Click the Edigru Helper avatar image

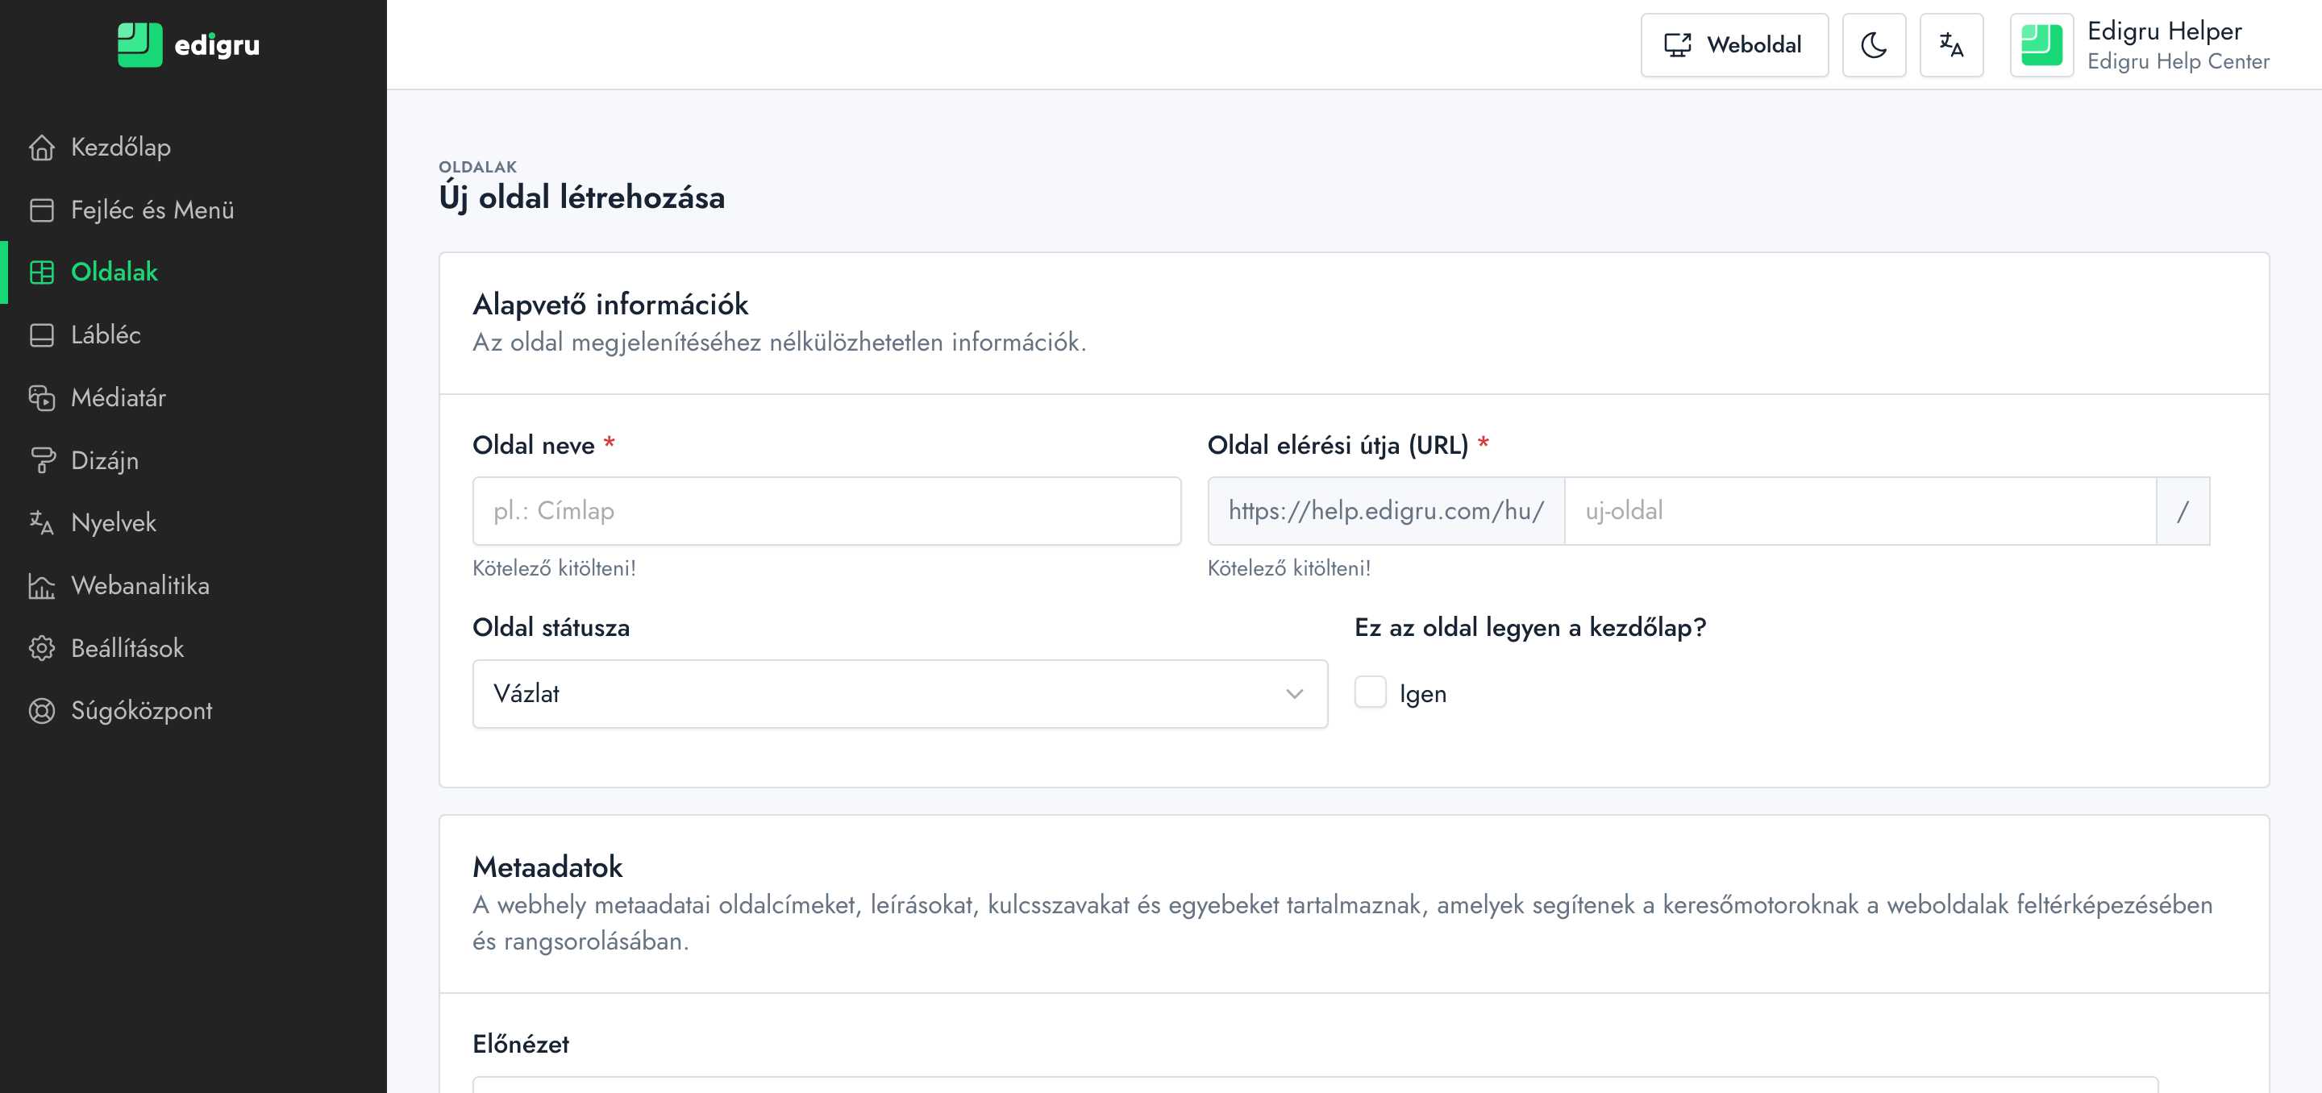click(x=2041, y=45)
